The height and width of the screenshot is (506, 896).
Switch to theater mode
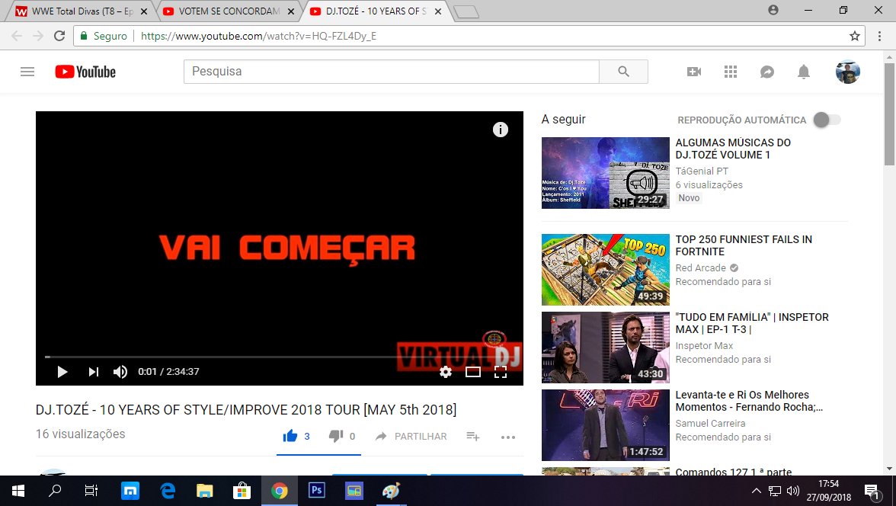[x=473, y=372]
